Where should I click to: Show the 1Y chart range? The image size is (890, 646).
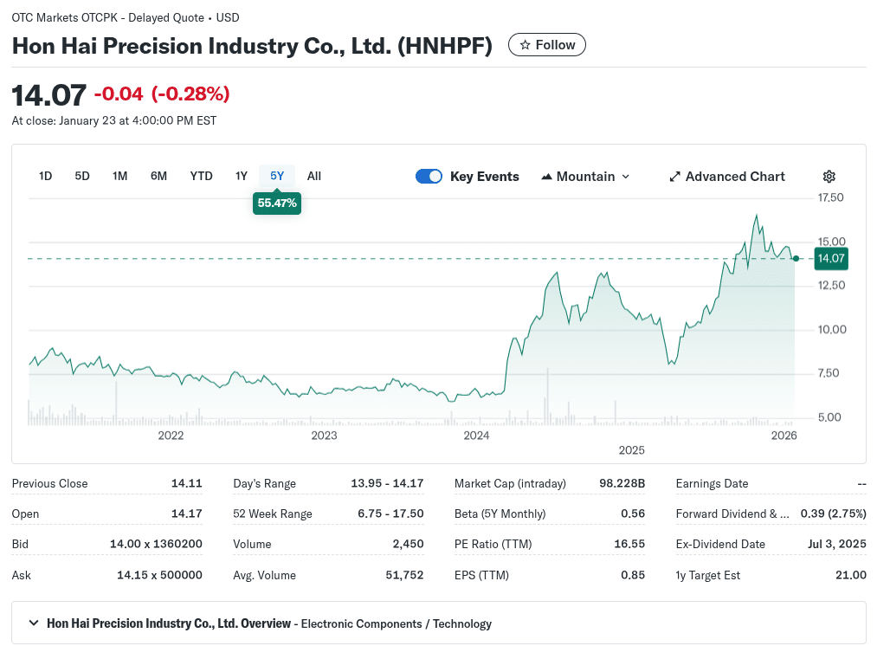click(x=242, y=176)
